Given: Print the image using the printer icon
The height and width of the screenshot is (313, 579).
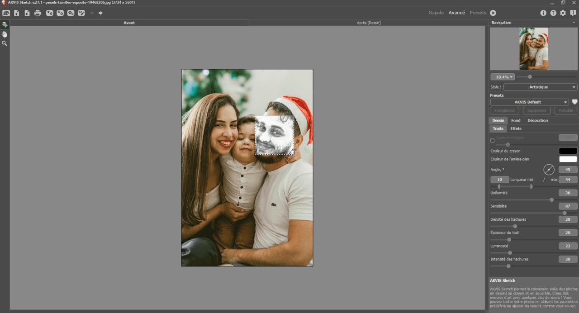Looking at the screenshot, I should coord(38,13).
